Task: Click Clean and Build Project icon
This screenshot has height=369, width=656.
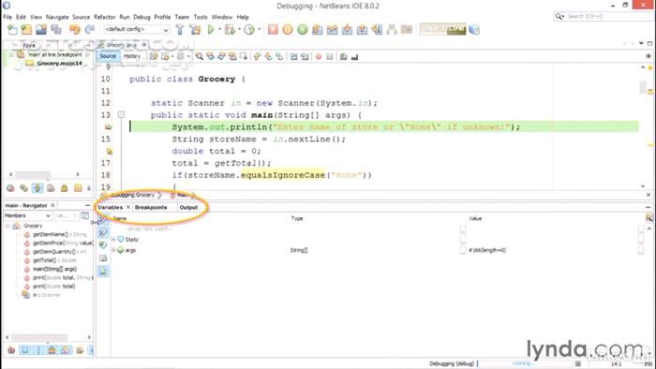Action: 195,30
